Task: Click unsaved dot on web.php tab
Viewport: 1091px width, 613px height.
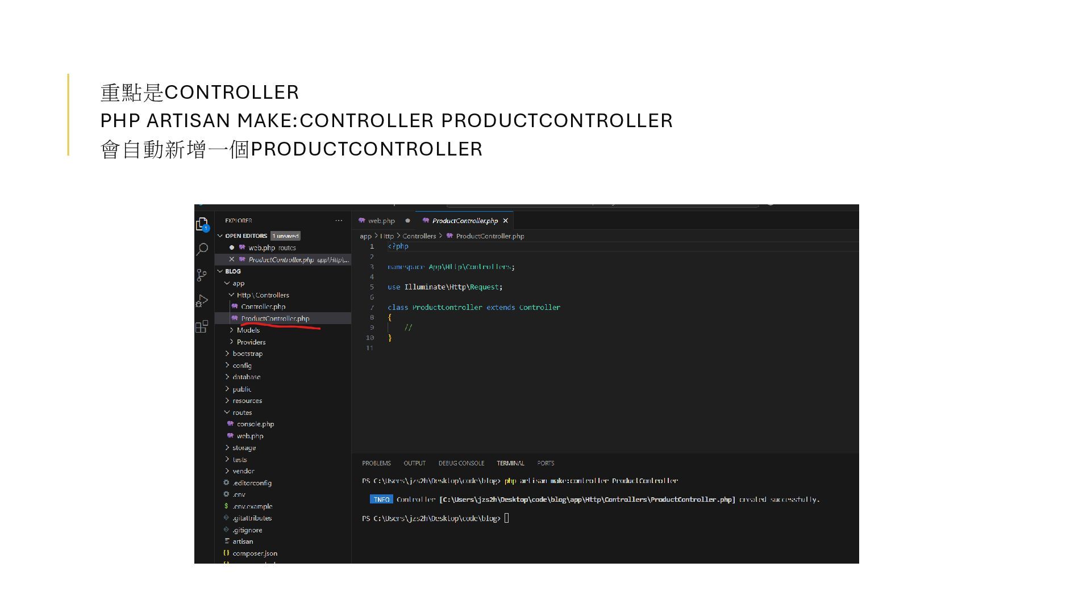Action: [407, 221]
